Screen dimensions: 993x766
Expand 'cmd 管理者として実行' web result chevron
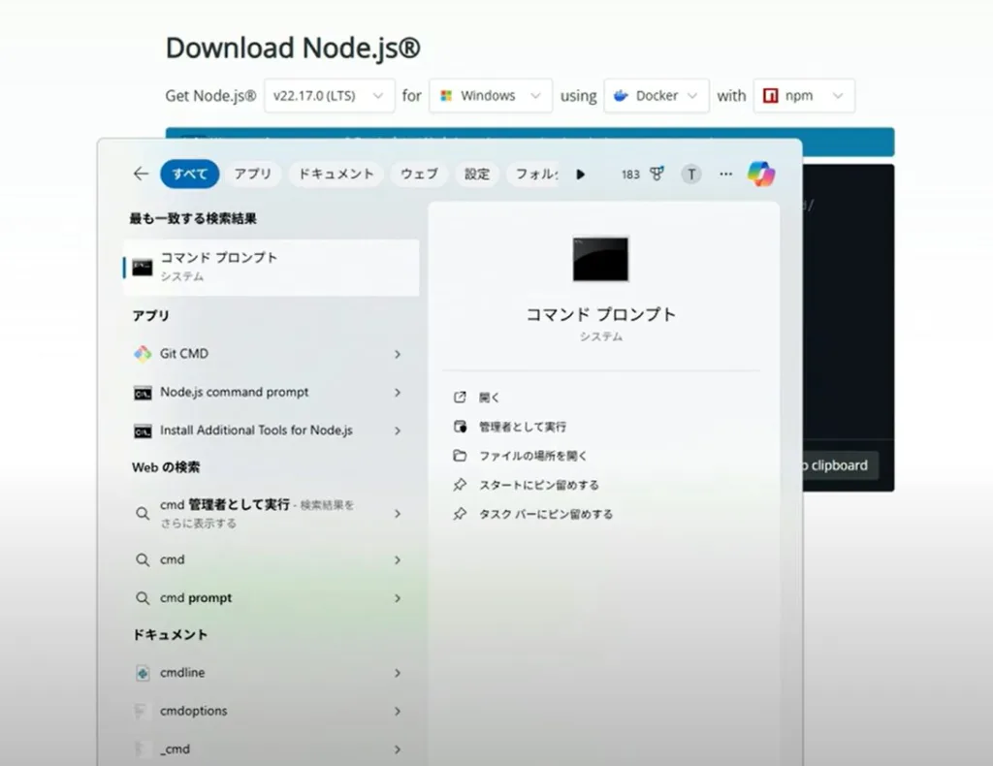(x=398, y=513)
